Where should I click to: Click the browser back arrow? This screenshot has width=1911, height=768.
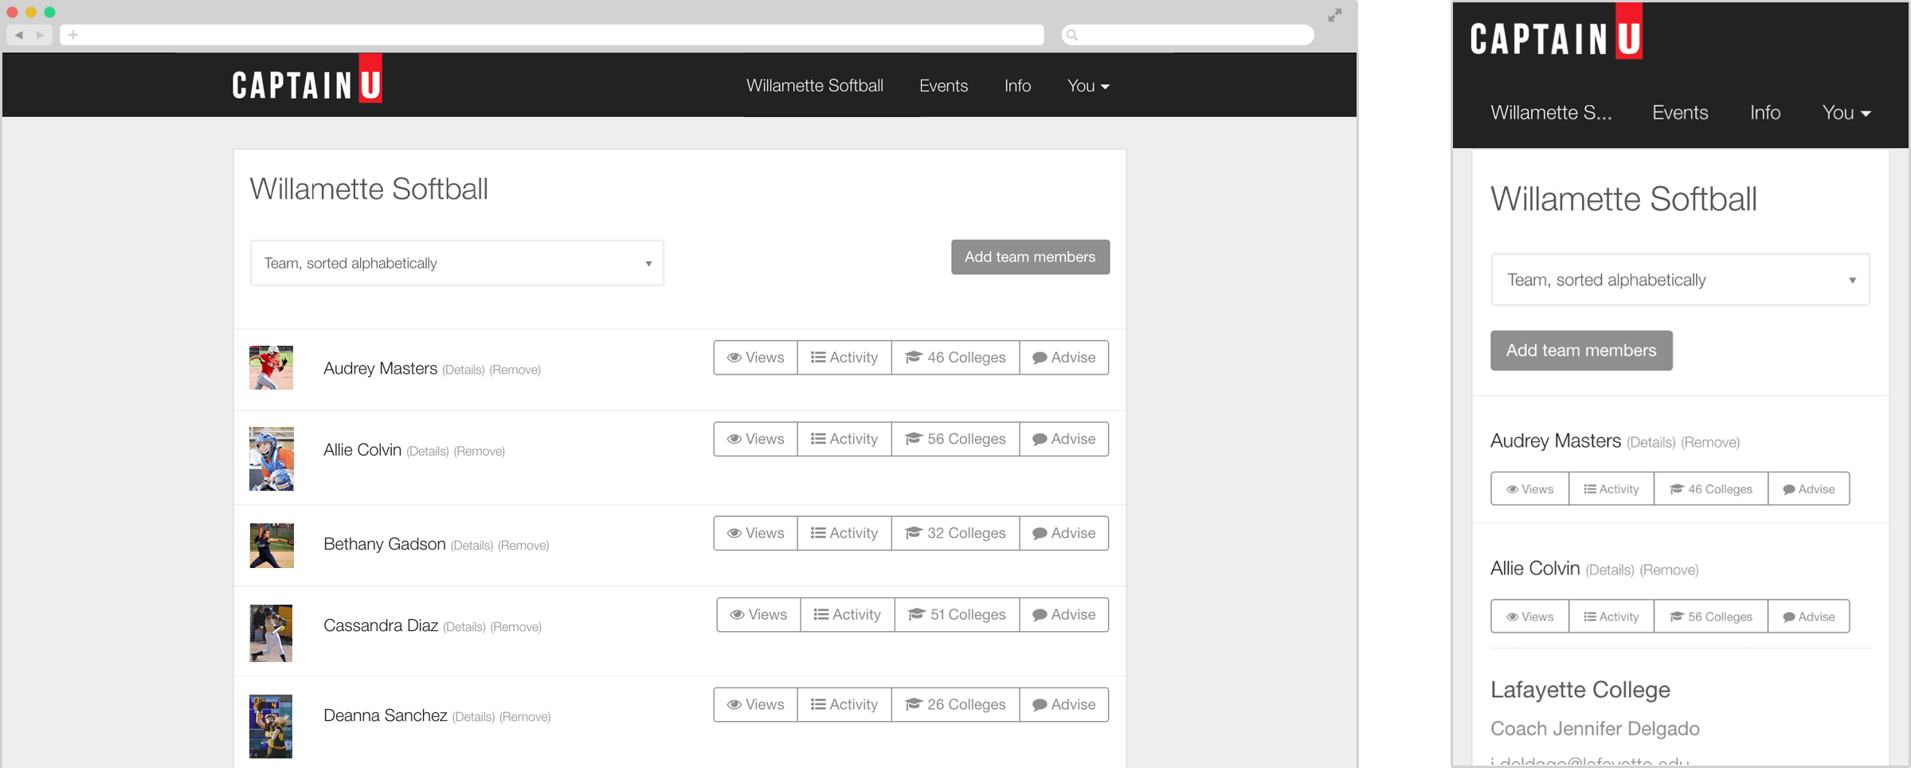(x=19, y=35)
